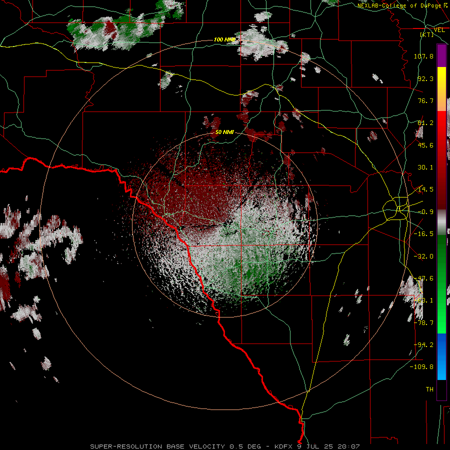Click the blue segment of the color bar
The image size is (450, 450).
tap(441, 356)
